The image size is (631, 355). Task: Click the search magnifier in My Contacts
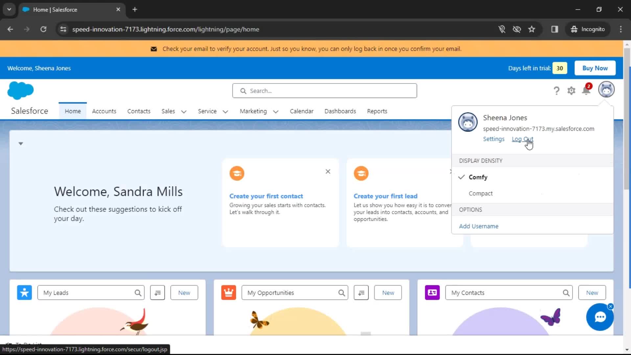click(x=566, y=293)
